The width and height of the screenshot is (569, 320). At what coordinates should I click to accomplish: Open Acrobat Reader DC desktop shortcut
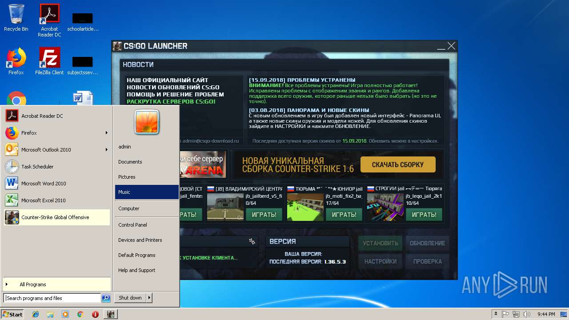(49, 20)
